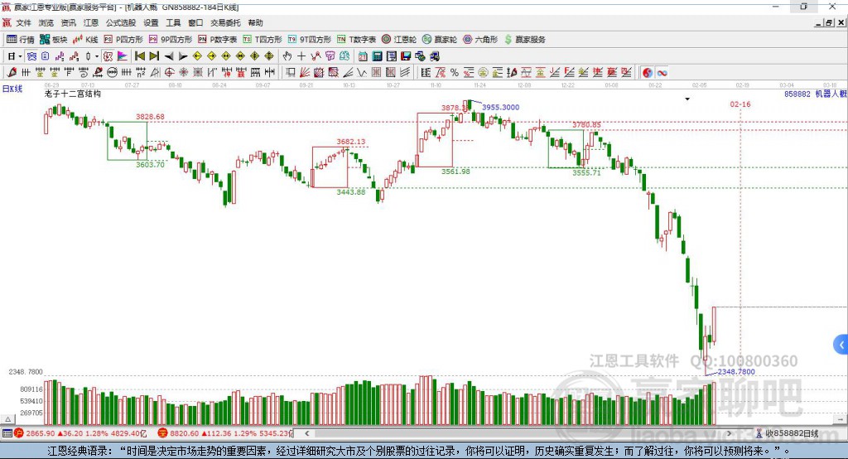Step chart left with black left arrow
848x459 pixels.
click(x=169, y=56)
